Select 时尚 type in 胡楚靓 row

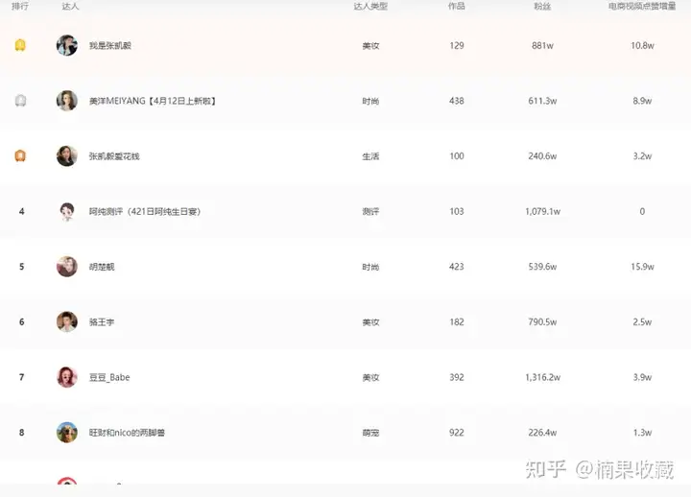[370, 267]
